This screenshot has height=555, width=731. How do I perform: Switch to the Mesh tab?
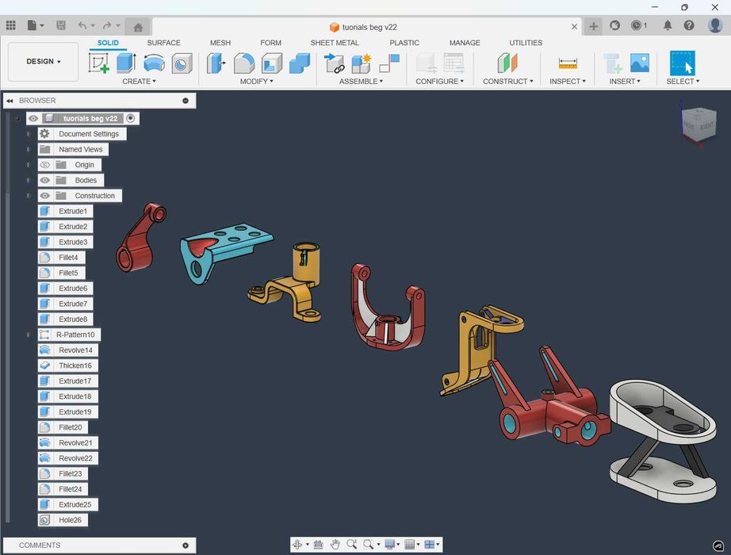point(220,43)
